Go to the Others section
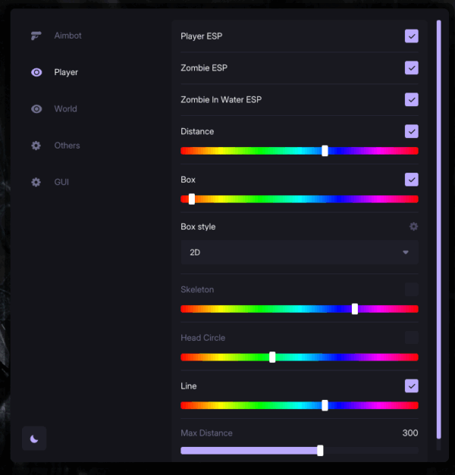 pos(67,145)
